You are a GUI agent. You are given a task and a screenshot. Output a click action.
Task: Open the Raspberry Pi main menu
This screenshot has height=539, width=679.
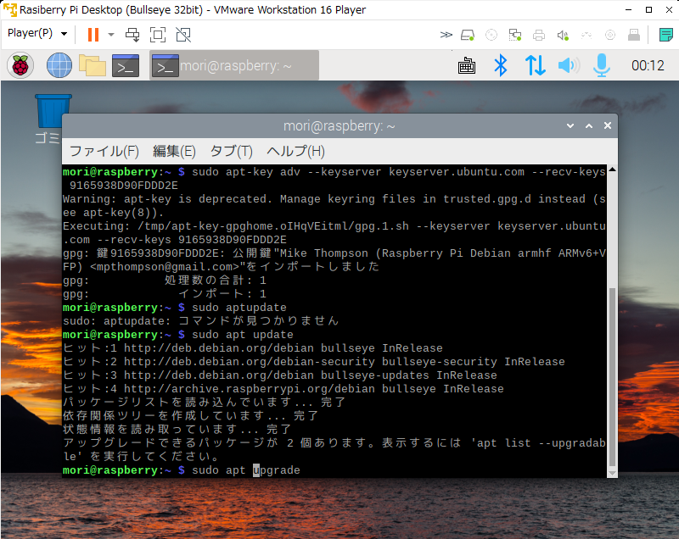(x=20, y=66)
